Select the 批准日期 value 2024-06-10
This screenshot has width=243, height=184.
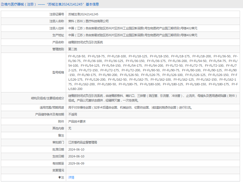(x=76, y=149)
